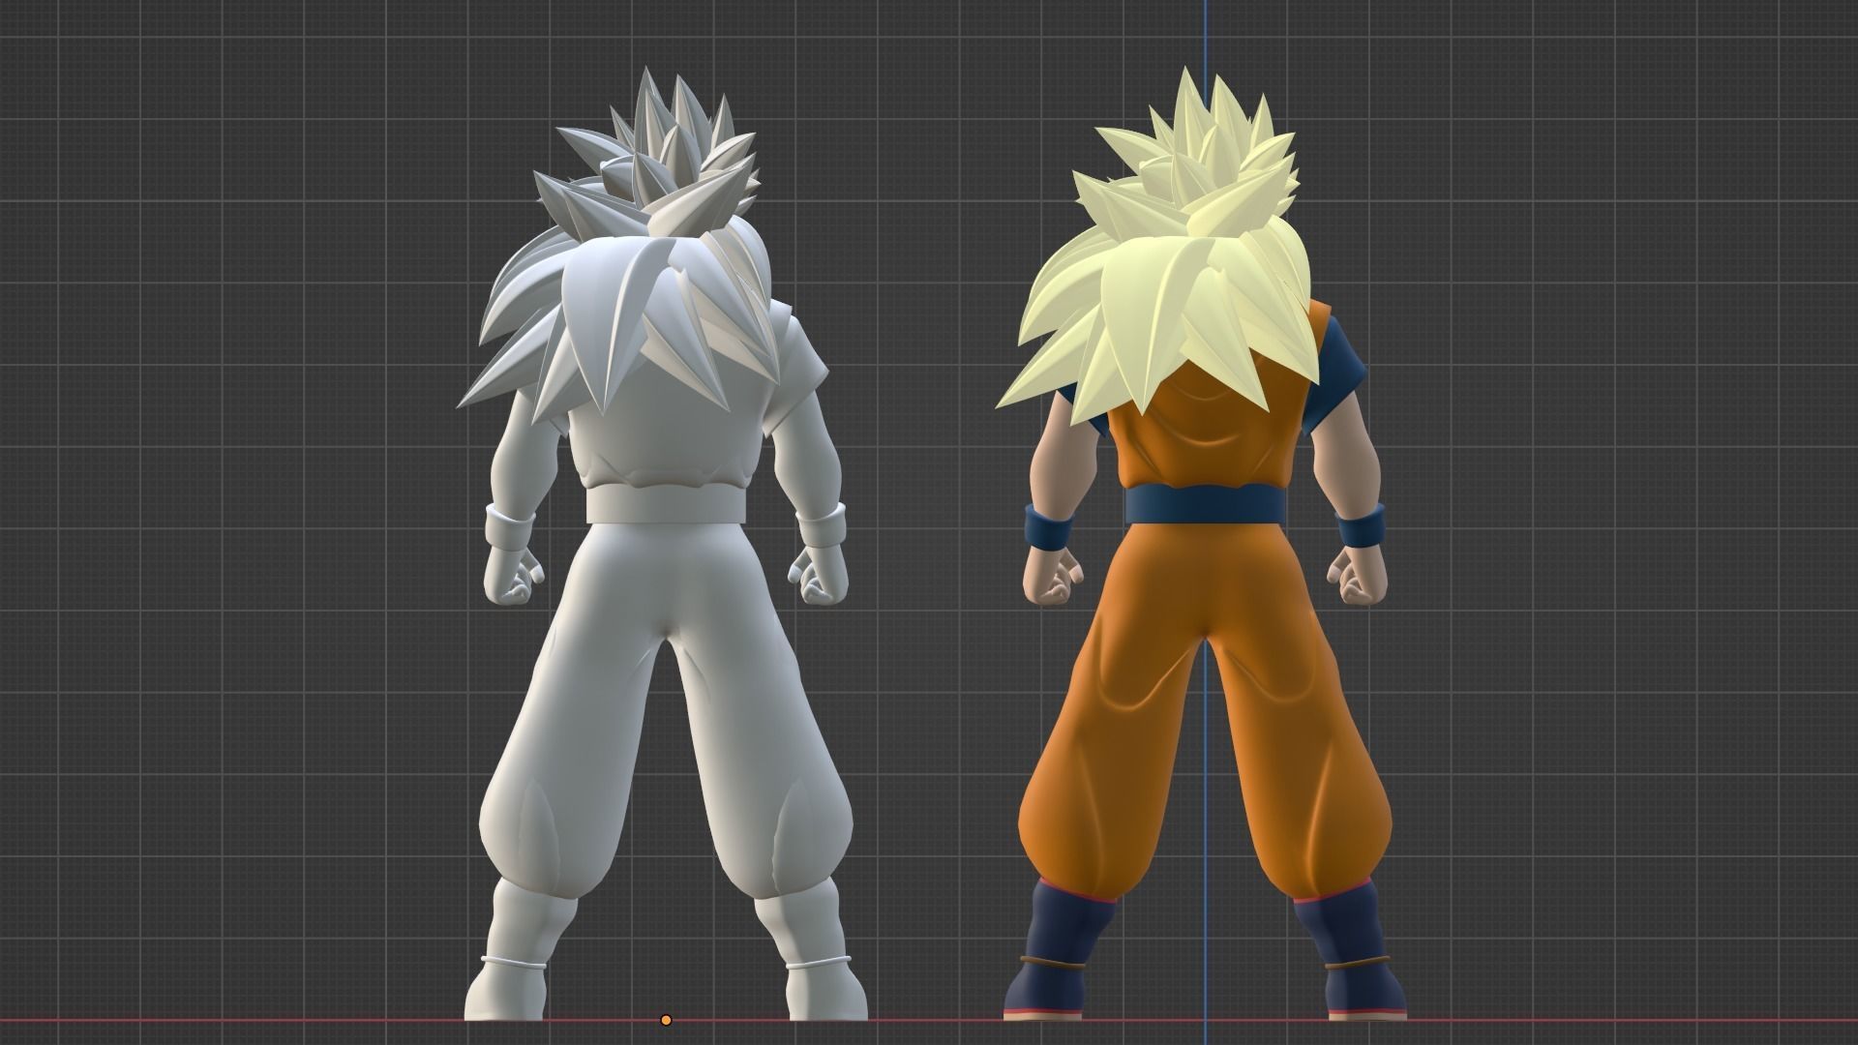Click the colored model's right blue wristband
This screenshot has height=1045, width=1858.
point(1360,529)
